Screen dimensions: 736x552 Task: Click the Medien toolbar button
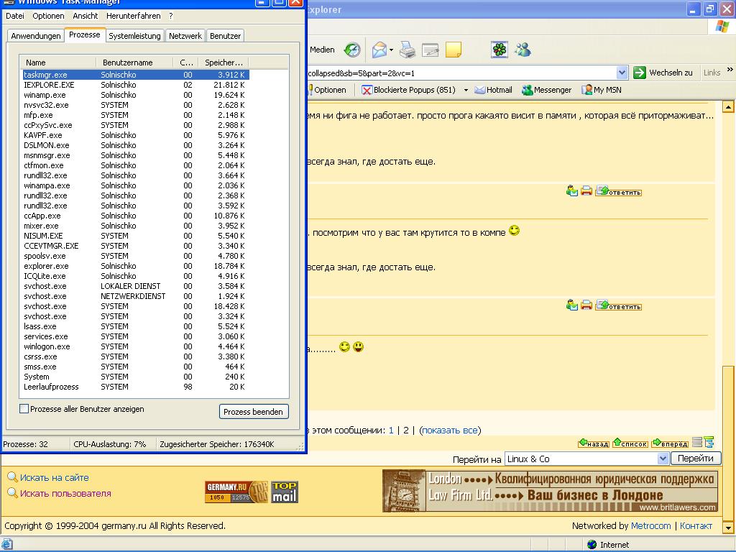(322, 50)
